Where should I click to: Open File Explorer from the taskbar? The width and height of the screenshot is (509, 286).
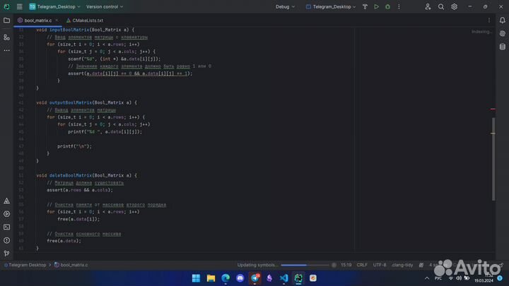[x=211, y=278]
